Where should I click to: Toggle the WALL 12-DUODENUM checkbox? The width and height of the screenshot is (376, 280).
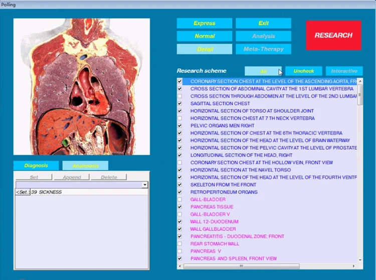[x=179, y=222]
